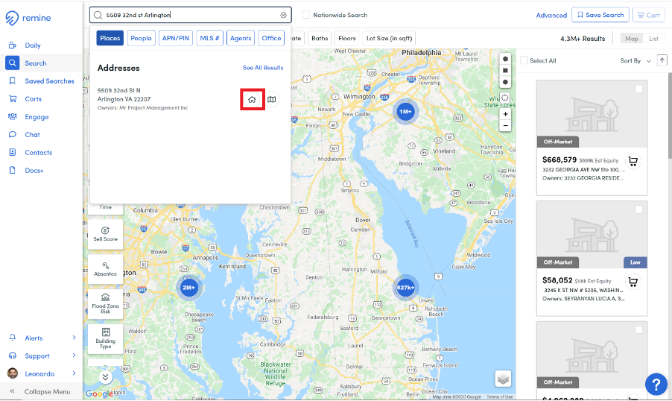The image size is (672, 401).
Task: Click See All Results link
Action: [263, 68]
